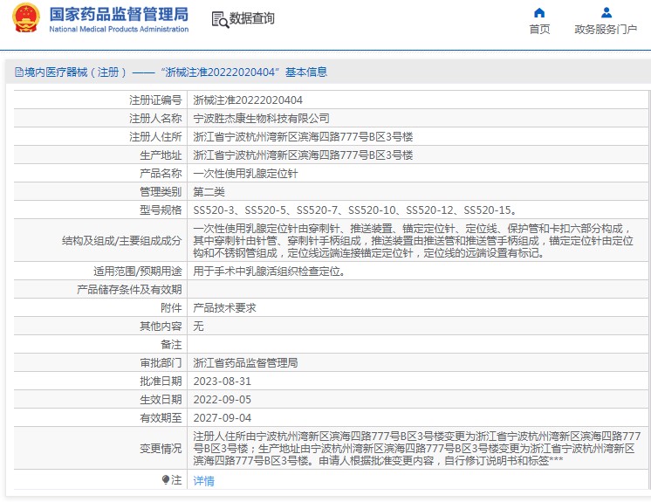Screen dimensions: 651x502
Task: Click 产品技术要求 attachment value
Action: (224, 308)
